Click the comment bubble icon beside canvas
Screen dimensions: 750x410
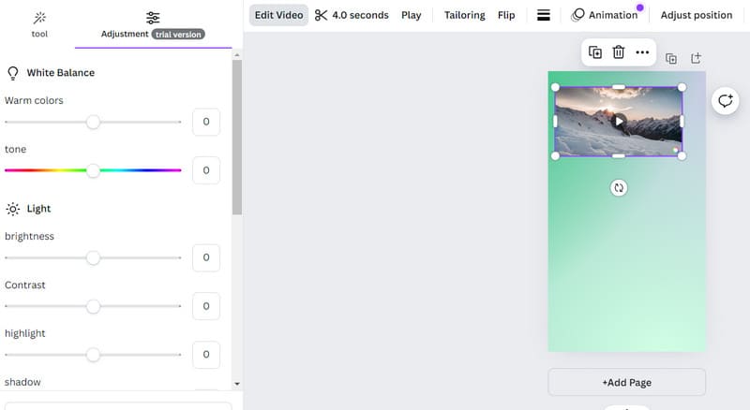(725, 101)
